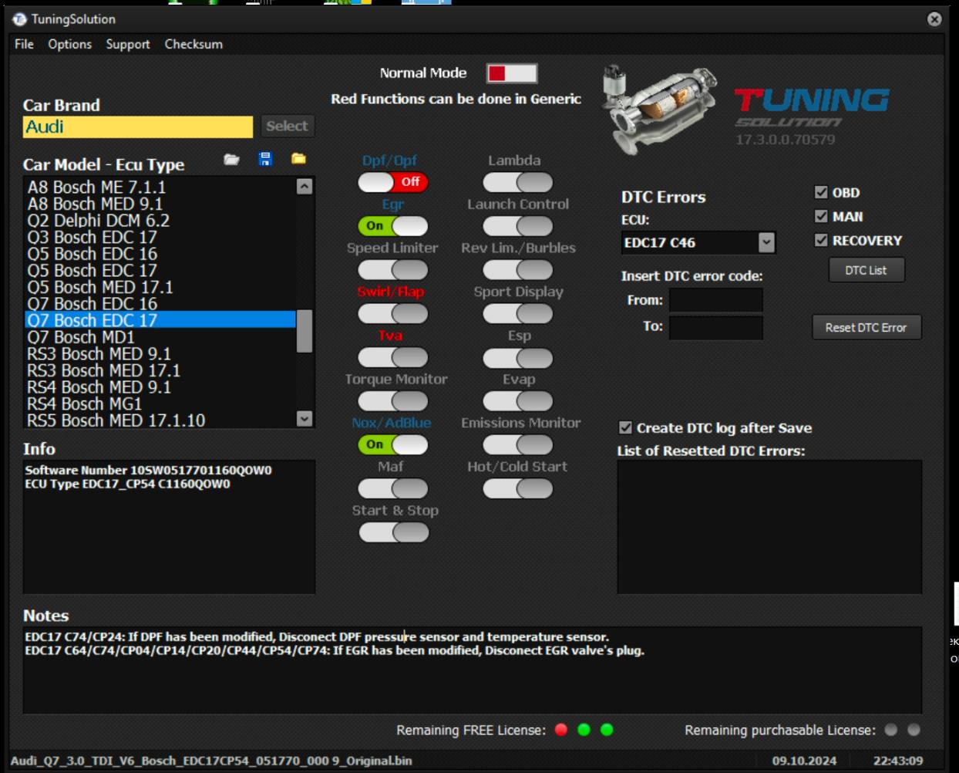Screen dimensions: 959x773
Task: Toggle the Normal Mode red switch
Action: (x=512, y=73)
